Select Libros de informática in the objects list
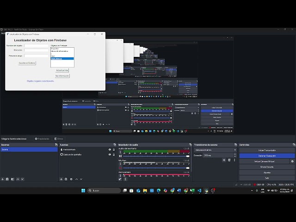 pos(62,51)
